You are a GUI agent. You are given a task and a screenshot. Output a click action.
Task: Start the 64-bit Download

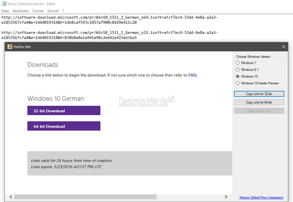[x=64, y=126]
